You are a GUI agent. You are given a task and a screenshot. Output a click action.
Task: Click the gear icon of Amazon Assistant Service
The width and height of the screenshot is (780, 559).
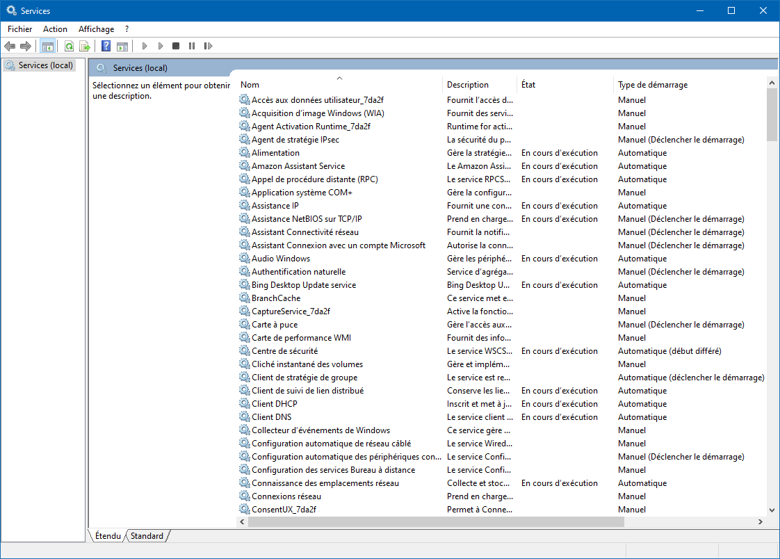coord(244,165)
